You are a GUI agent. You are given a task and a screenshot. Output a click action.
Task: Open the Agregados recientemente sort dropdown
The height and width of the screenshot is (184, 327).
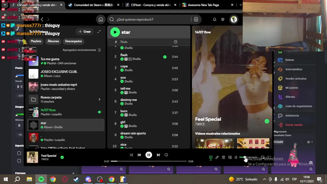pyautogui.click(x=82, y=50)
